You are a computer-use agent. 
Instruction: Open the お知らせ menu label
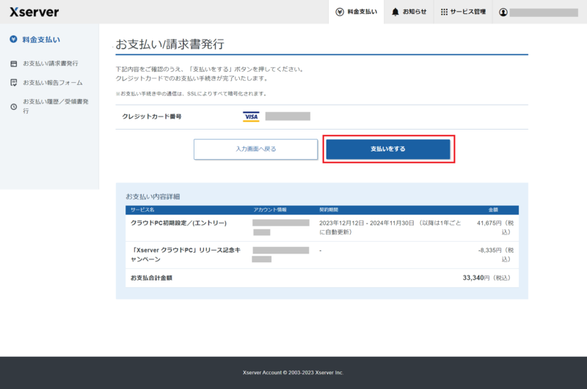coord(415,12)
